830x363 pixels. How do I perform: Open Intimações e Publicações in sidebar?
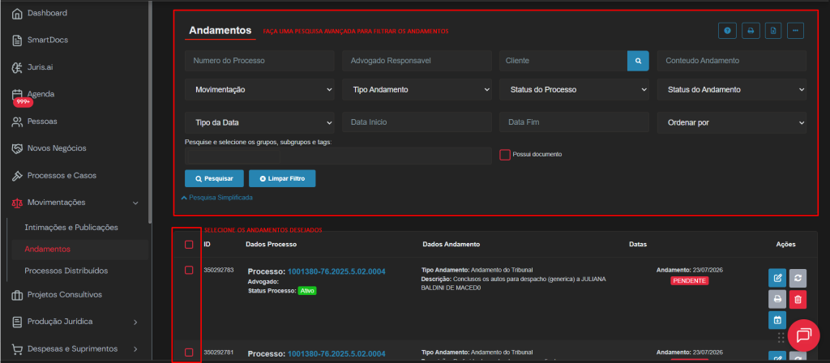click(71, 228)
